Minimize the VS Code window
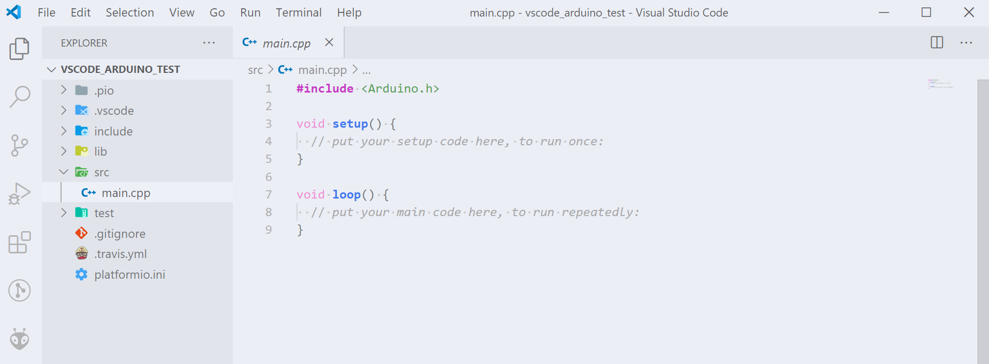Screen dimensions: 989x364 [x=884, y=12]
